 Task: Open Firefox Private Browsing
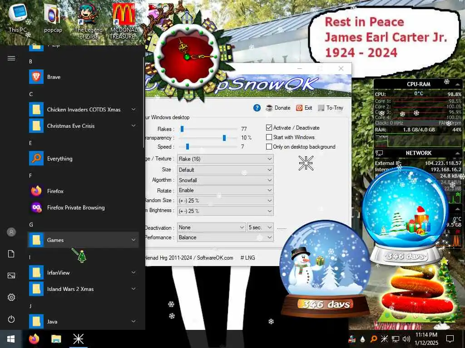tap(84, 208)
